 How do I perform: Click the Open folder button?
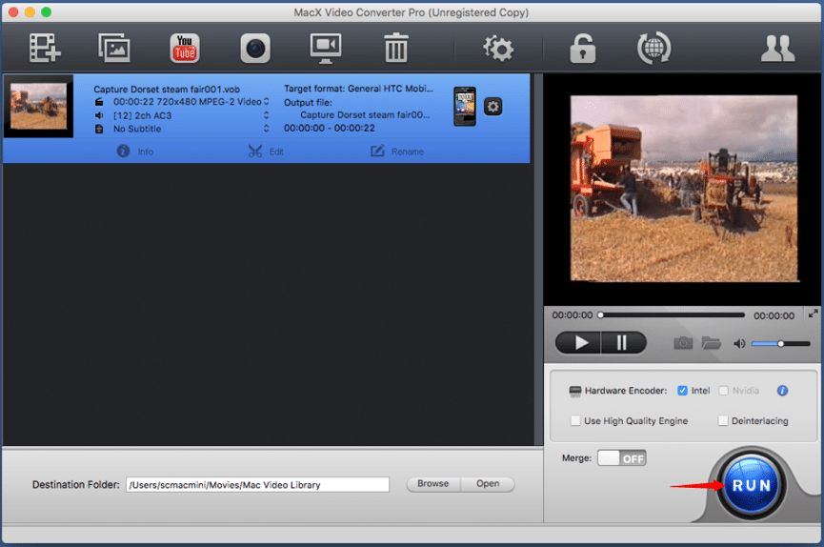488,484
